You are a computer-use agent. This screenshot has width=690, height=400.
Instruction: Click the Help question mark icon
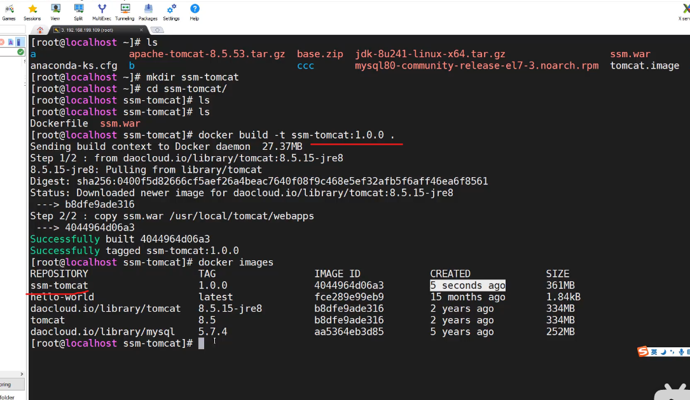(x=195, y=10)
